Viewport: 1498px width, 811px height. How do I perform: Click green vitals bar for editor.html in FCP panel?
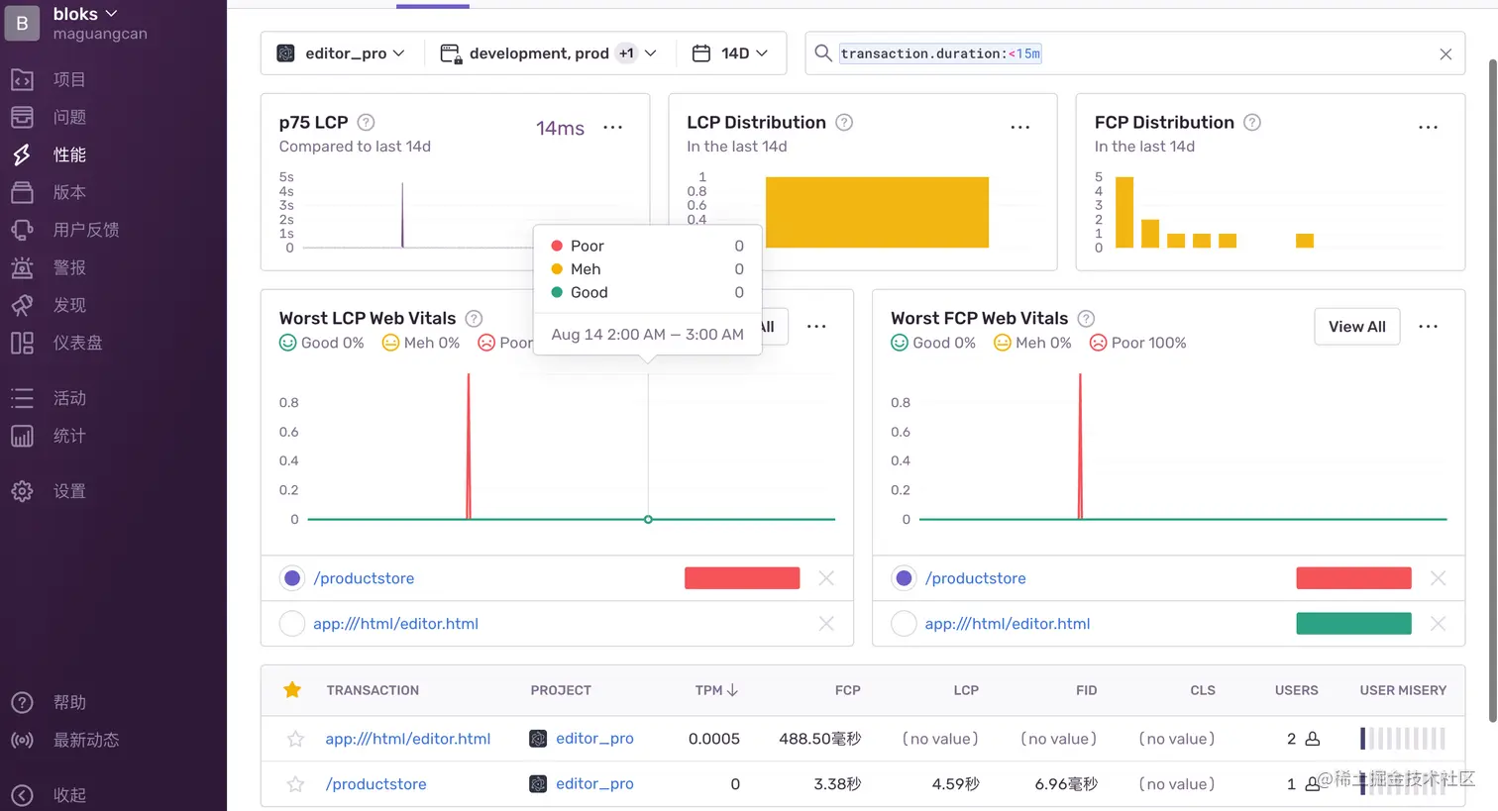click(x=1353, y=623)
